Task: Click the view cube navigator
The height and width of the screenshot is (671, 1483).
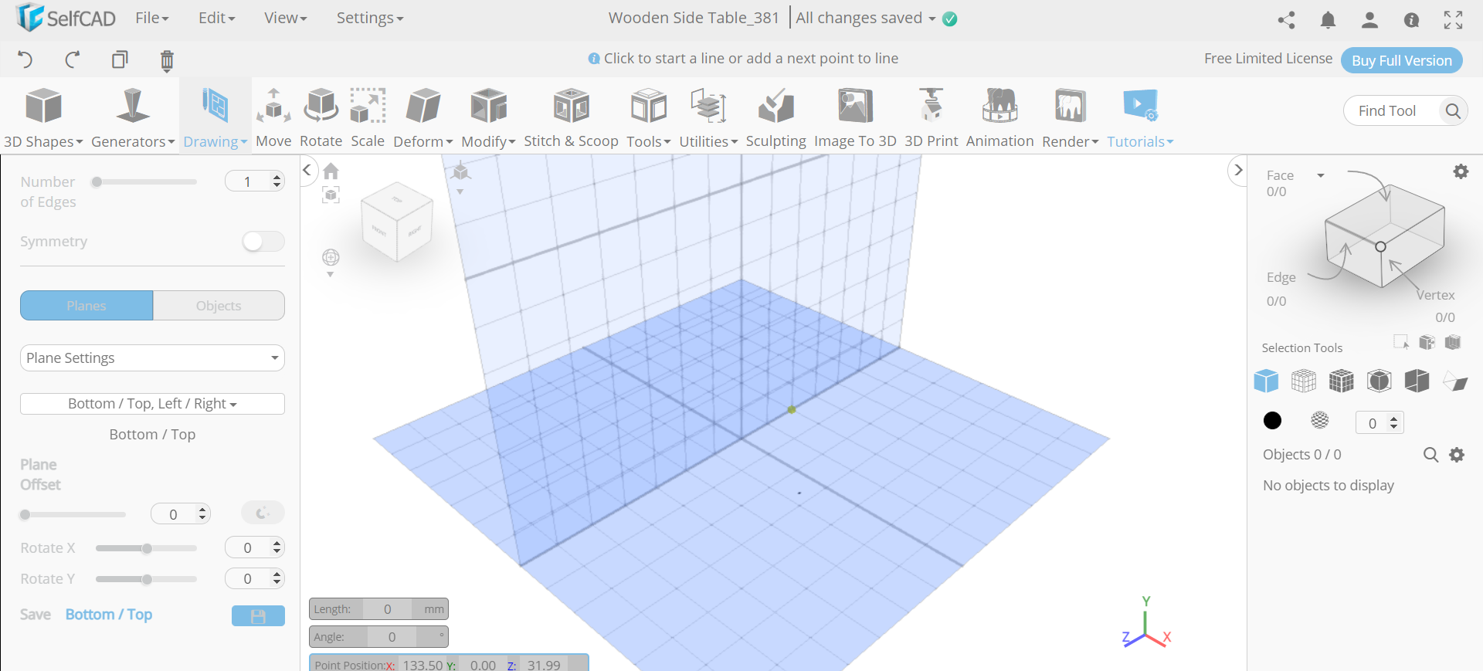Action: click(397, 222)
